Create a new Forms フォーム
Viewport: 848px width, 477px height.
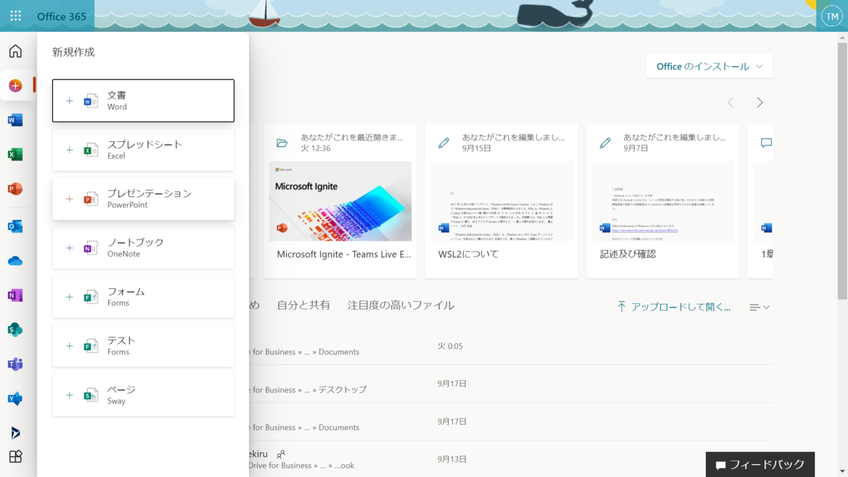(143, 297)
